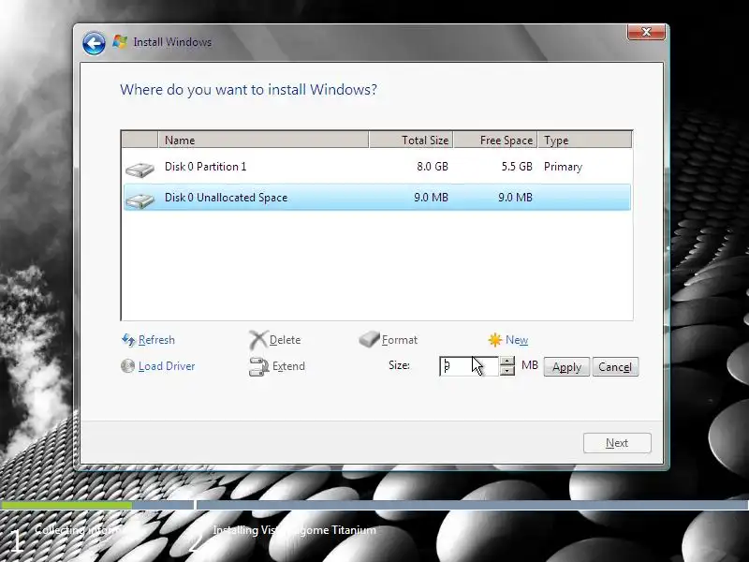Image resolution: width=749 pixels, height=562 pixels.
Task: Sort by the Type column header
Action: click(x=584, y=140)
